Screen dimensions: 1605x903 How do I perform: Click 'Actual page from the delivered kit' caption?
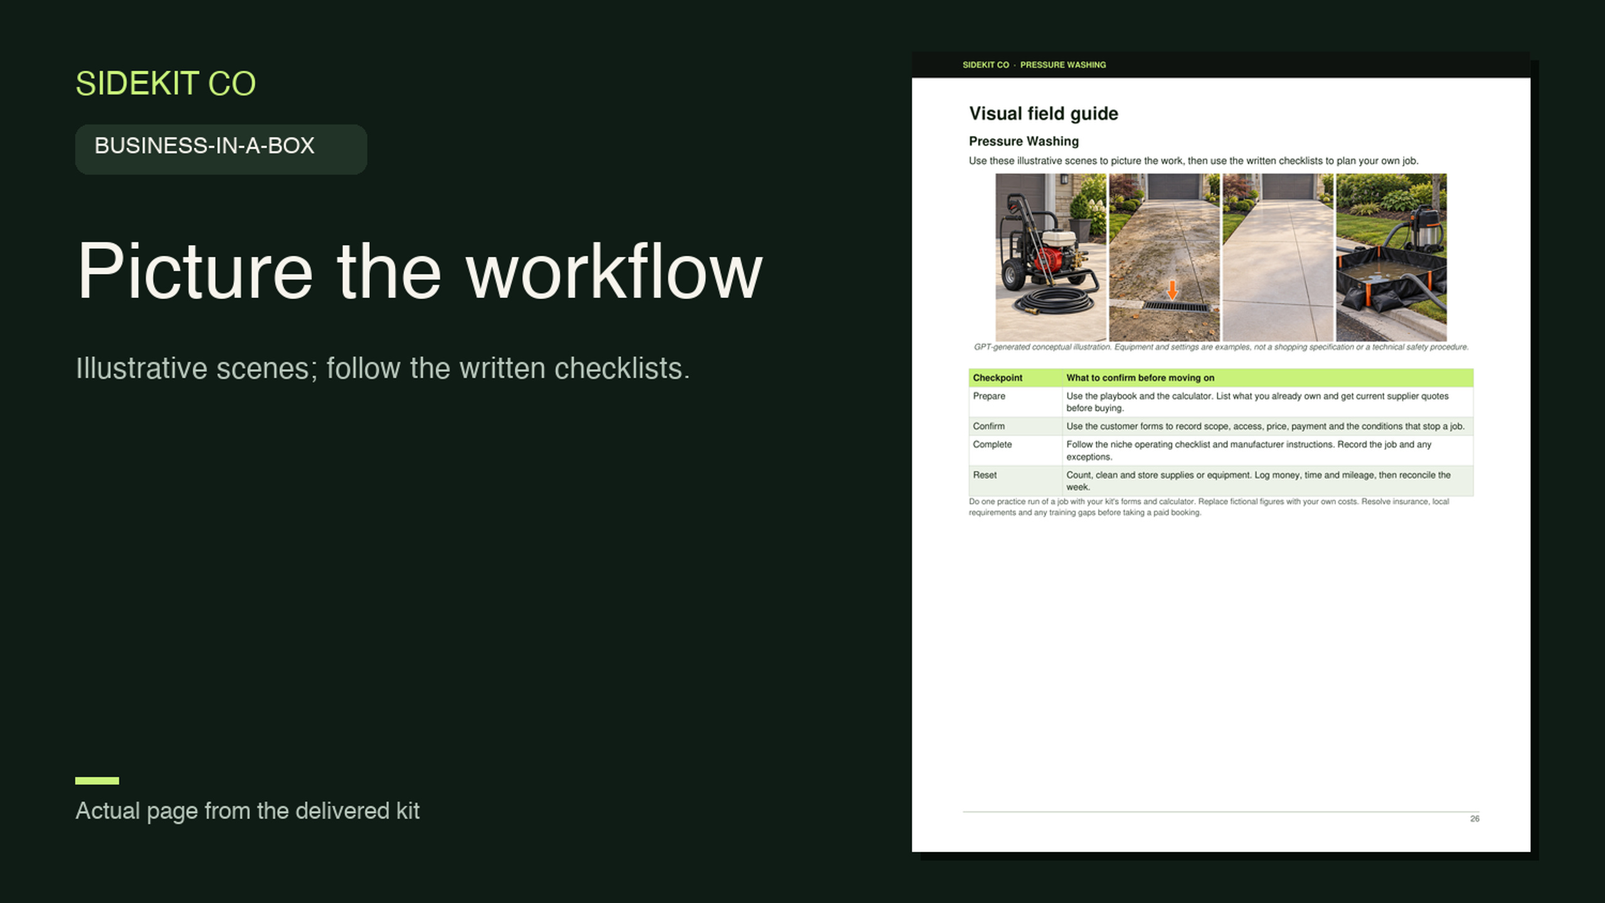coord(247,811)
